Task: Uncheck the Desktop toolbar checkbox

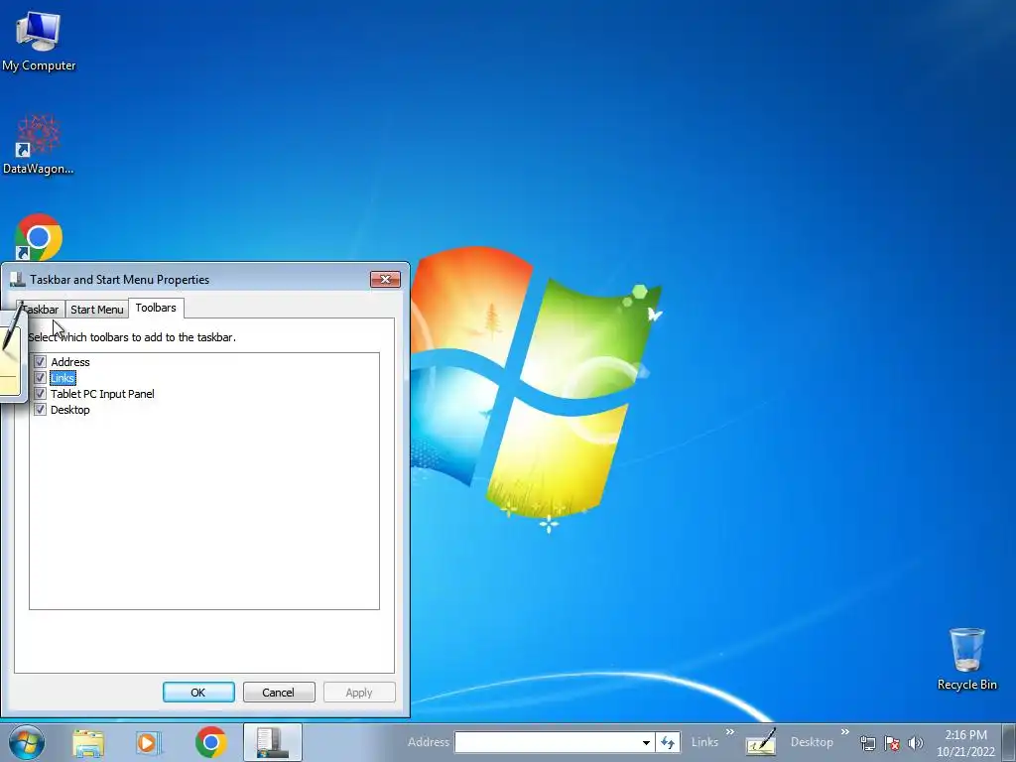Action: (40, 410)
